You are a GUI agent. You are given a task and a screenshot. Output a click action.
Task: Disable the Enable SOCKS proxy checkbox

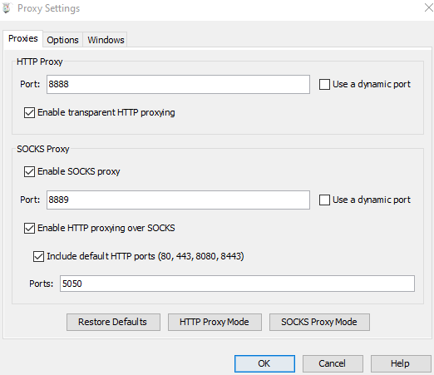click(x=29, y=172)
